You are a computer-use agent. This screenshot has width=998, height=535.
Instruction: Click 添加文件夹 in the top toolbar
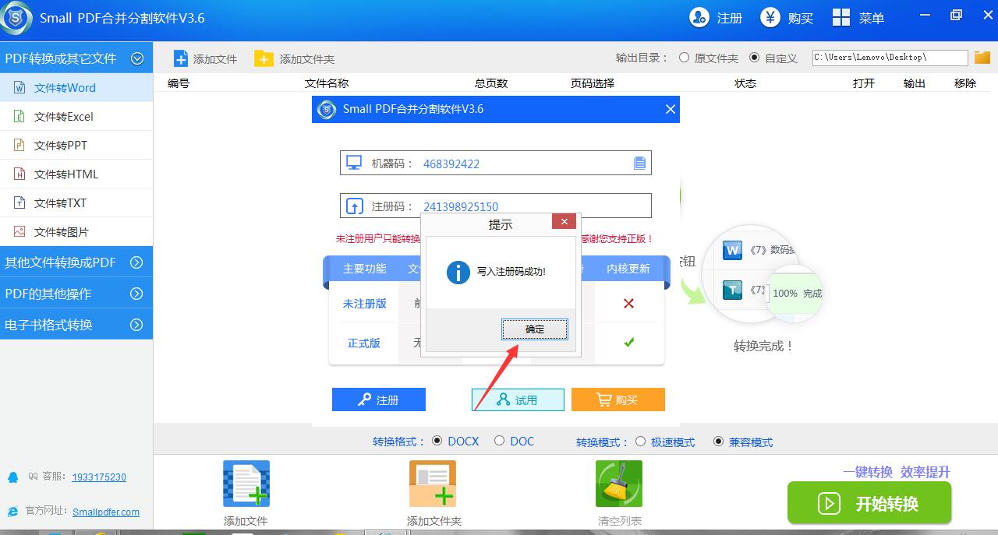295,59
